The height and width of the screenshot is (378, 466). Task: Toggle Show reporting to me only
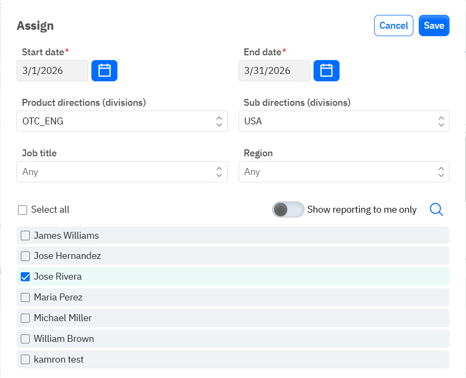pos(287,209)
